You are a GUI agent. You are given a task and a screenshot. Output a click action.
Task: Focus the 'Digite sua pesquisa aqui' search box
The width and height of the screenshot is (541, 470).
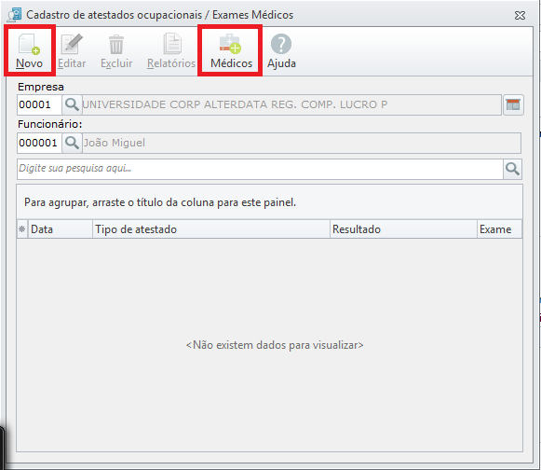point(260,169)
